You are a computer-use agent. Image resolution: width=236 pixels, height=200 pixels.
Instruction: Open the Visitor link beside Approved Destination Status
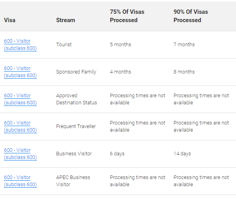[20, 99]
